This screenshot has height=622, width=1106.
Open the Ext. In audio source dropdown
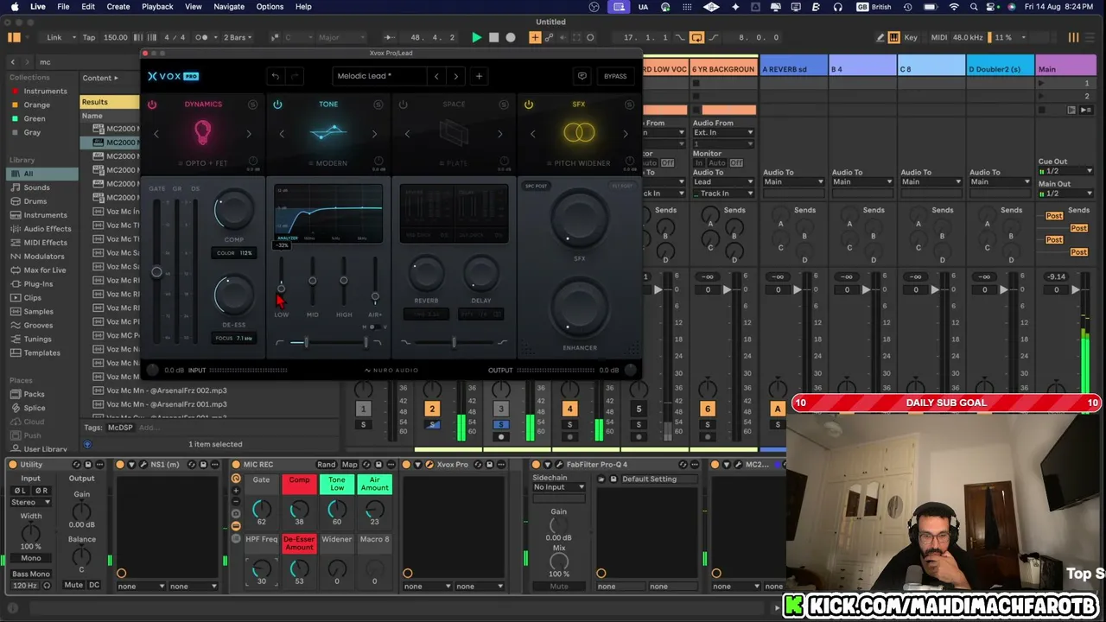[x=723, y=133]
